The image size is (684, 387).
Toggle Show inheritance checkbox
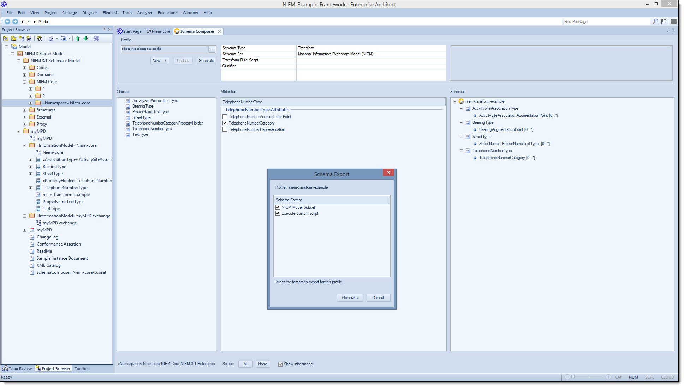point(280,364)
